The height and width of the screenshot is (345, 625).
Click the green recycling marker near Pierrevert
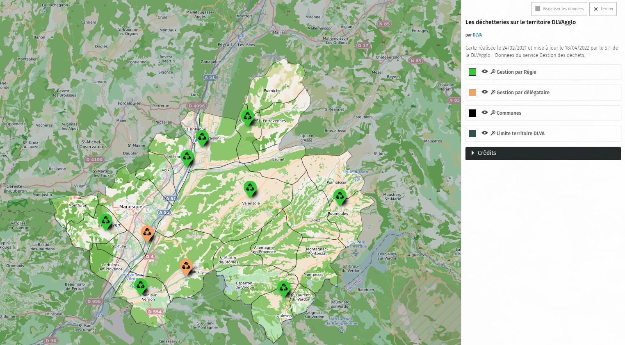(x=106, y=221)
